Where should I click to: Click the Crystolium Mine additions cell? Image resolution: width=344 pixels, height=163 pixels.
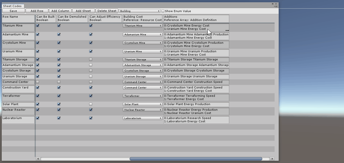point(196,44)
